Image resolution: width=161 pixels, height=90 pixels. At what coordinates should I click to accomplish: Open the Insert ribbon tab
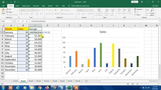click(17, 6)
